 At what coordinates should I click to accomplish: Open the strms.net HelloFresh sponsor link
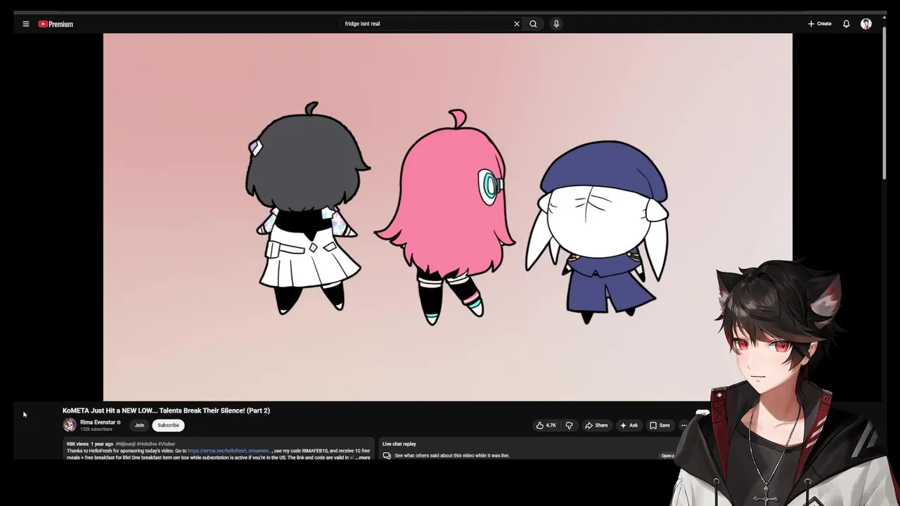click(x=229, y=450)
